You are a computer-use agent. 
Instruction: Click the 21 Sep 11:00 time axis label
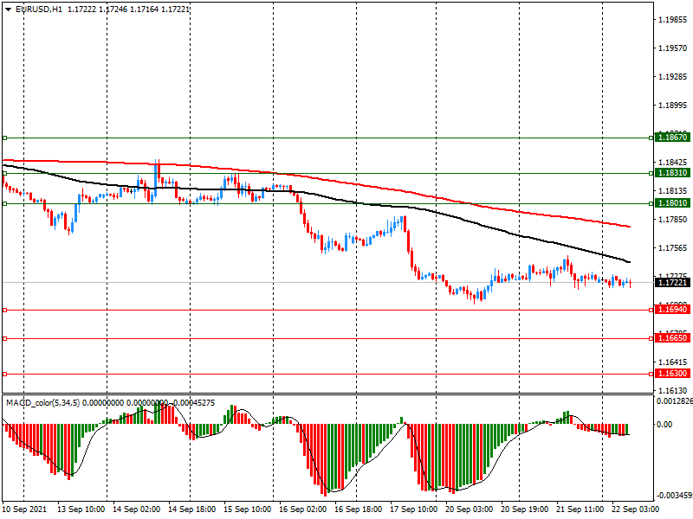[x=580, y=509]
